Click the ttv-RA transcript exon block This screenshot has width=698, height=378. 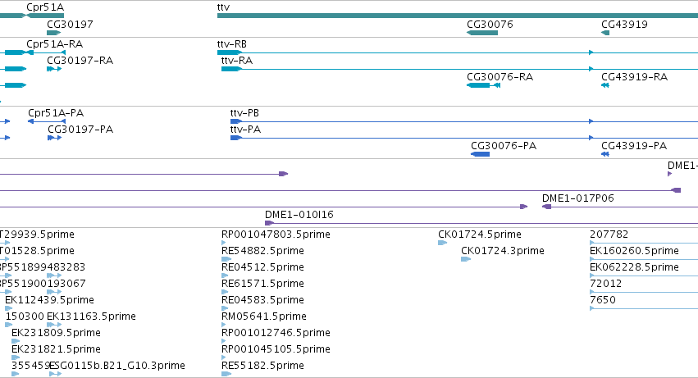tap(231, 69)
